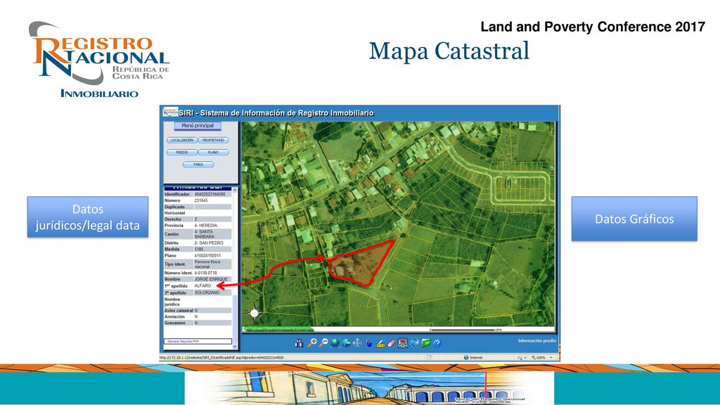Click the Aviso catastral row label

[179, 311]
